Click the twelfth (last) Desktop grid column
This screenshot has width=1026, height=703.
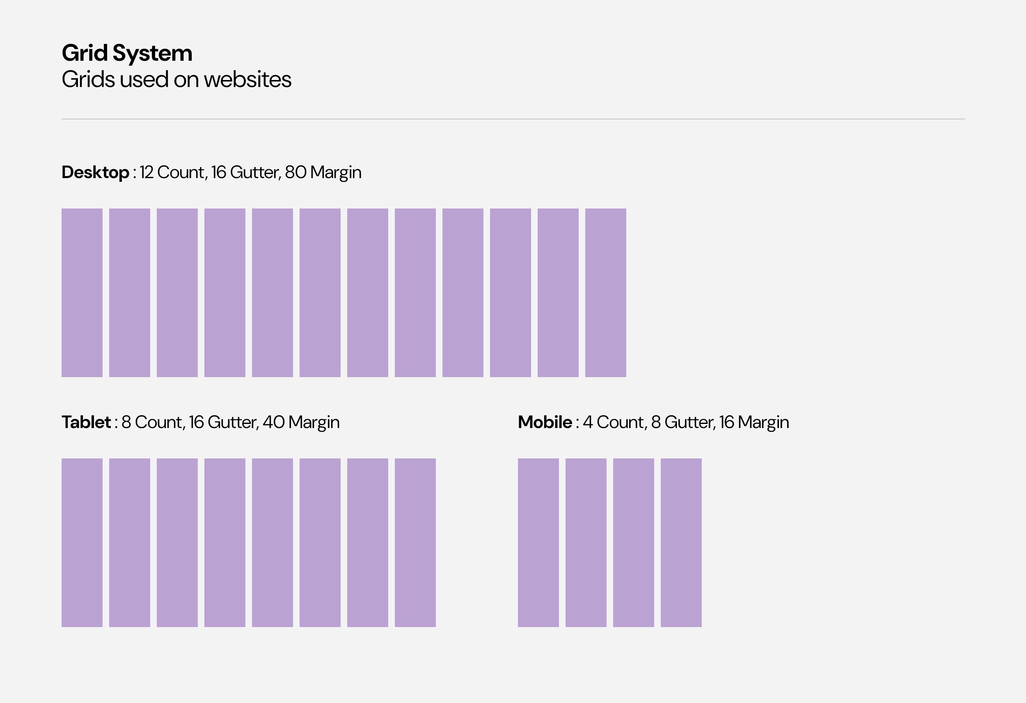coord(606,293)
